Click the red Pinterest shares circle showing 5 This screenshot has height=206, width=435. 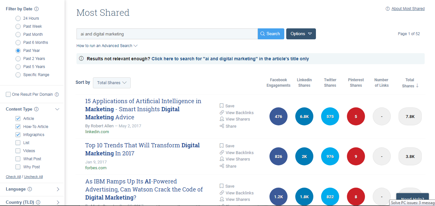click(x=356, y=117)
